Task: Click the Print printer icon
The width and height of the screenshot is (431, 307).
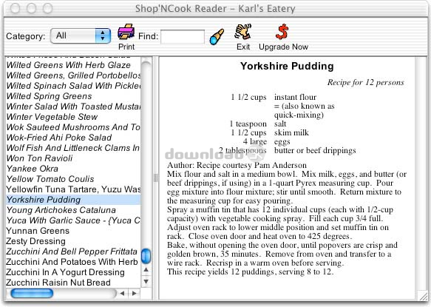Action: pyautogui.click(x=126, y=32)
